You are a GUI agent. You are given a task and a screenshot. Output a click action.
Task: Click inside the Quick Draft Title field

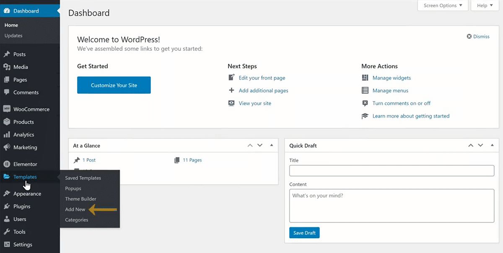click(392, 170)
